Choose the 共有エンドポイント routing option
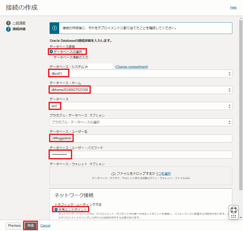 56,210
